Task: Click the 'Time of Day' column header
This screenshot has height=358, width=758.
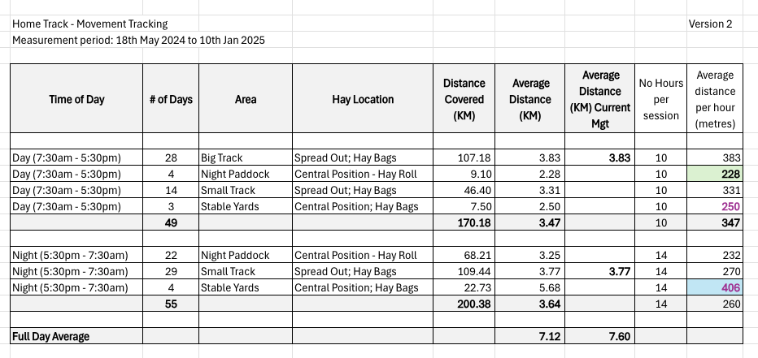Action: [76, 99]
